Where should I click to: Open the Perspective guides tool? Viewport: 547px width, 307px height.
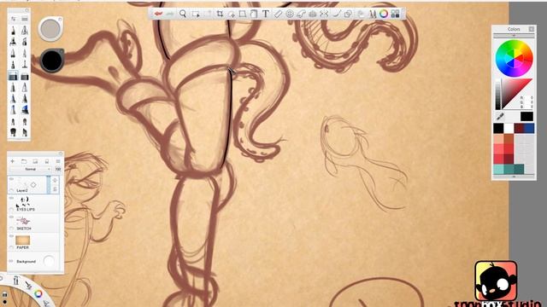click(x=313, y=14)
